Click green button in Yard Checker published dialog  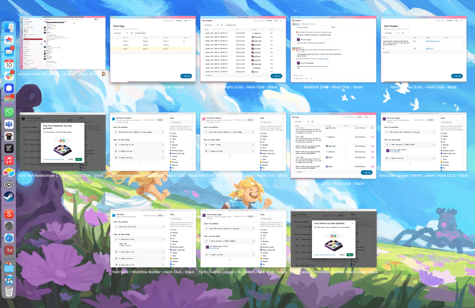[351, 254]
